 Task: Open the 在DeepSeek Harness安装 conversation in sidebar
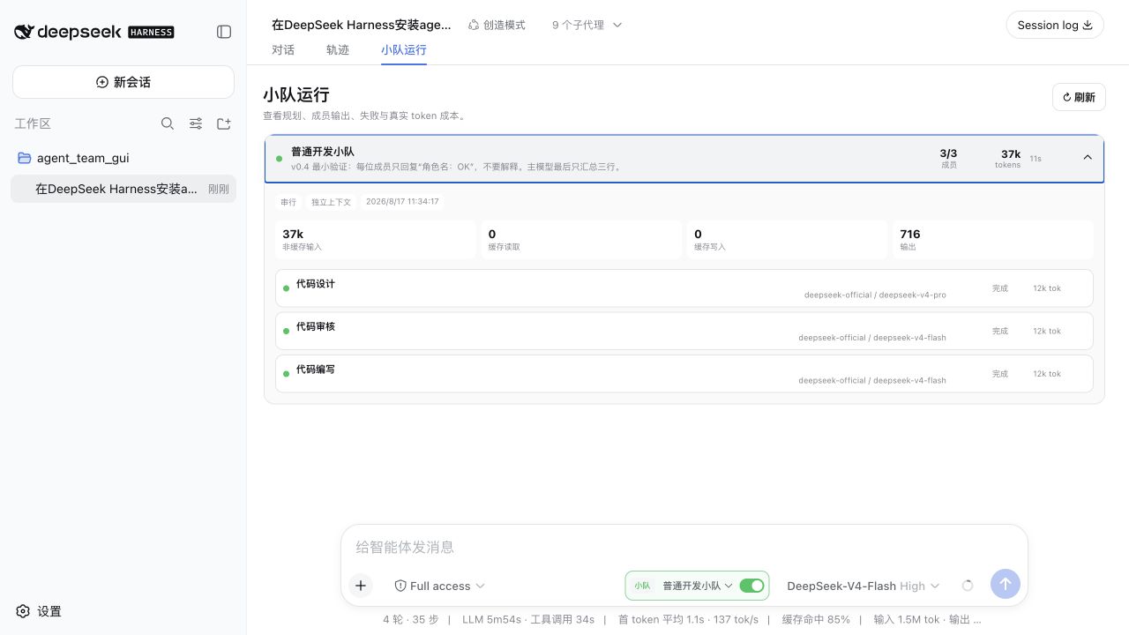coord(123,189)
